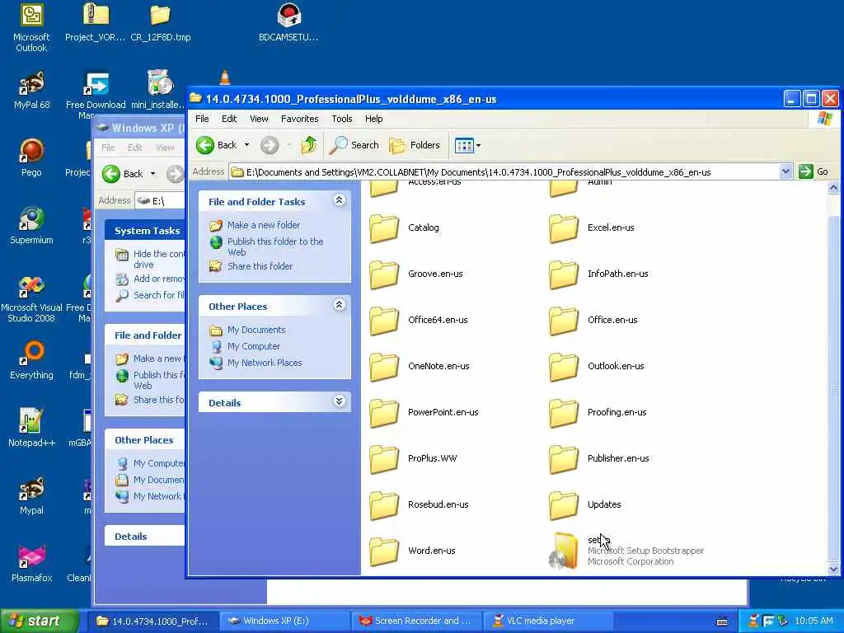
Task: Open the View menu
Action: tap(259, 119)
